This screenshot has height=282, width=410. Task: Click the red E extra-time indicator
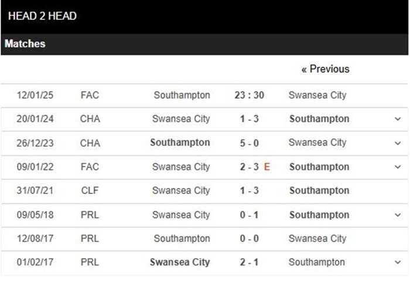(267, 167)
